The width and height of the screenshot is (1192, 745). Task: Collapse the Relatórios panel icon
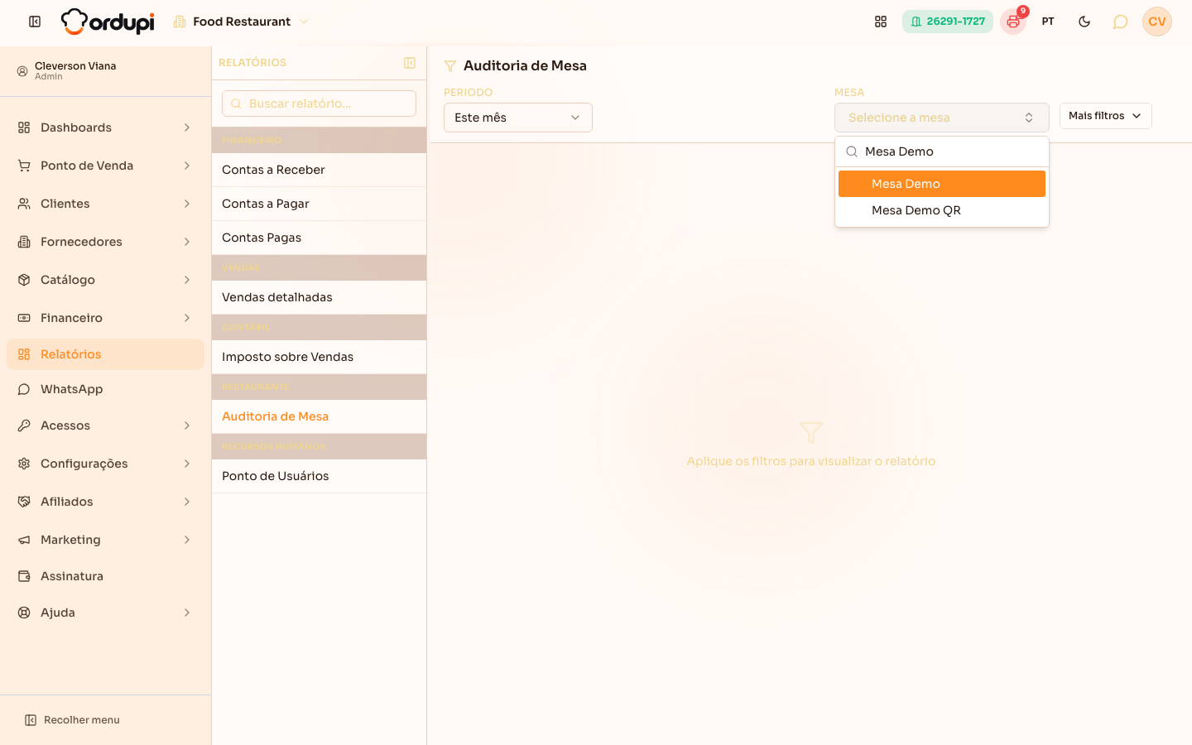click(410, 63)
